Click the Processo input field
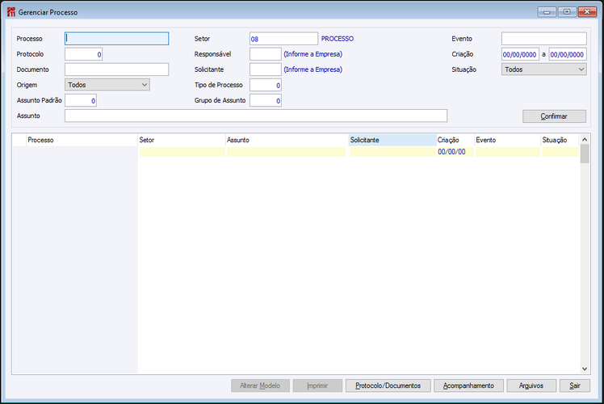This screenshot has height=404, width=604. (x=117, y=39)
